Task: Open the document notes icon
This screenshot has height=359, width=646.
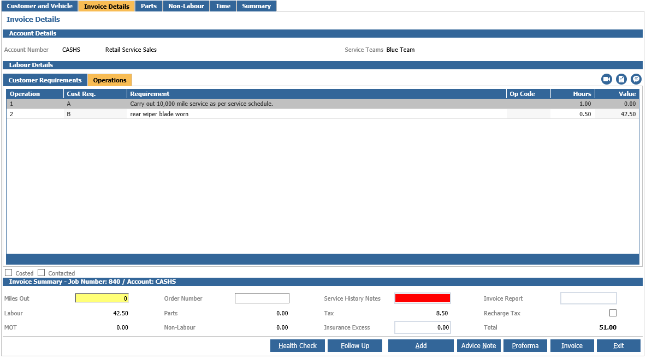Action: click(x=621, y=79)
